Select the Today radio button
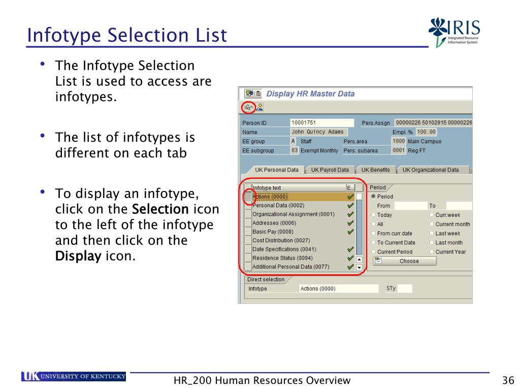 pyautogui.click(x=373, y=215)
